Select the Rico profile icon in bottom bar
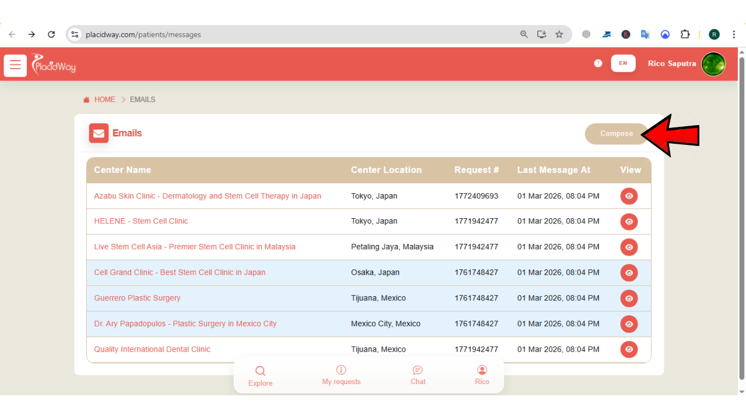This screenshot has height=419, width=746. (482, 370)
